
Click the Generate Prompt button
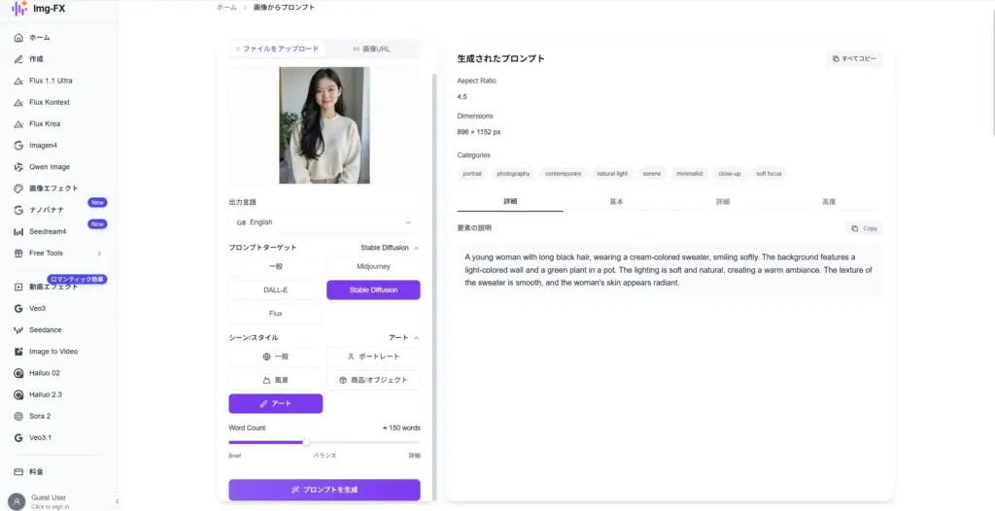click(324, 490)
